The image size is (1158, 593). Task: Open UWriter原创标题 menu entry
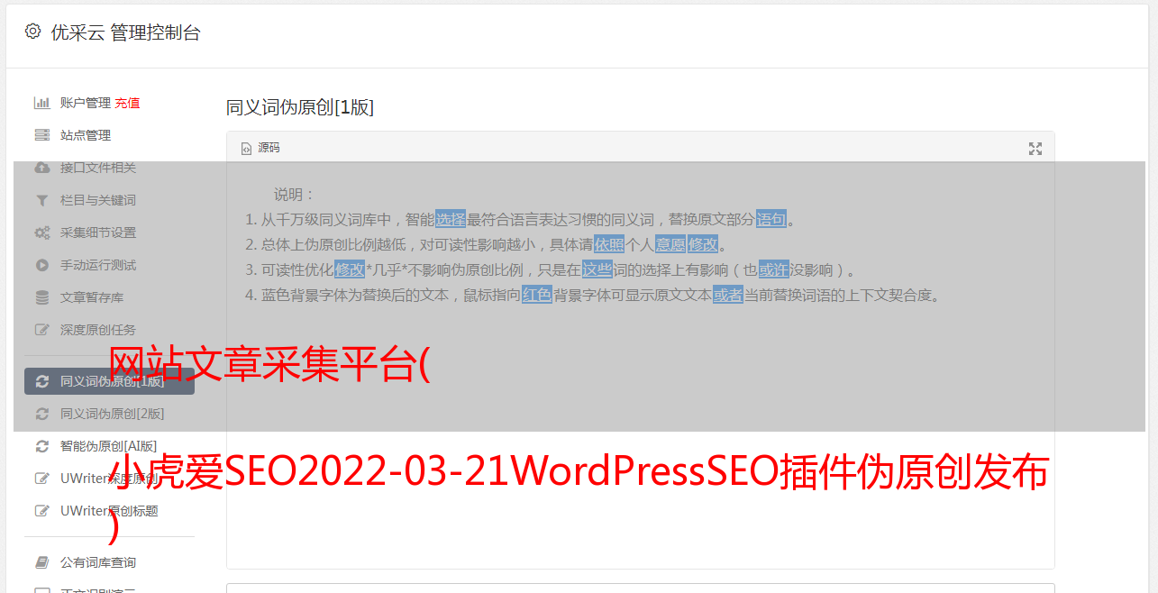(x=109, y=511)
